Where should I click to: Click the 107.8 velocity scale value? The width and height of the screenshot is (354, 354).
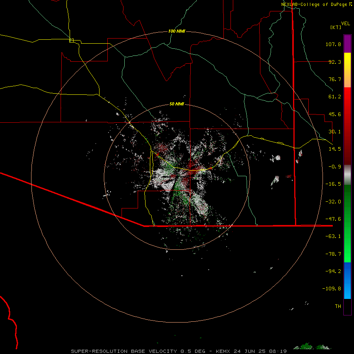click(333, 44)
